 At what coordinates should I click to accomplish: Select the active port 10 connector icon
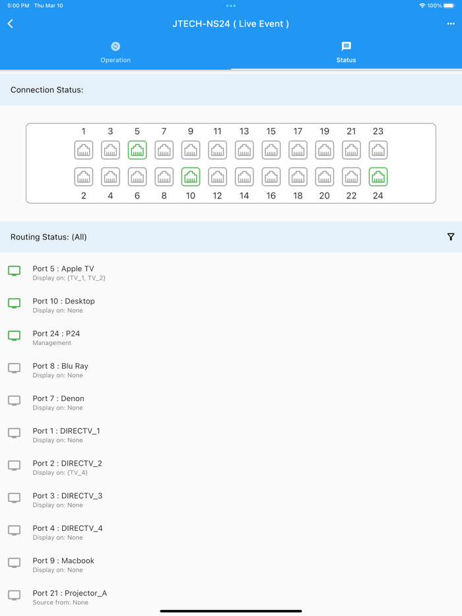tap(191, 177)
